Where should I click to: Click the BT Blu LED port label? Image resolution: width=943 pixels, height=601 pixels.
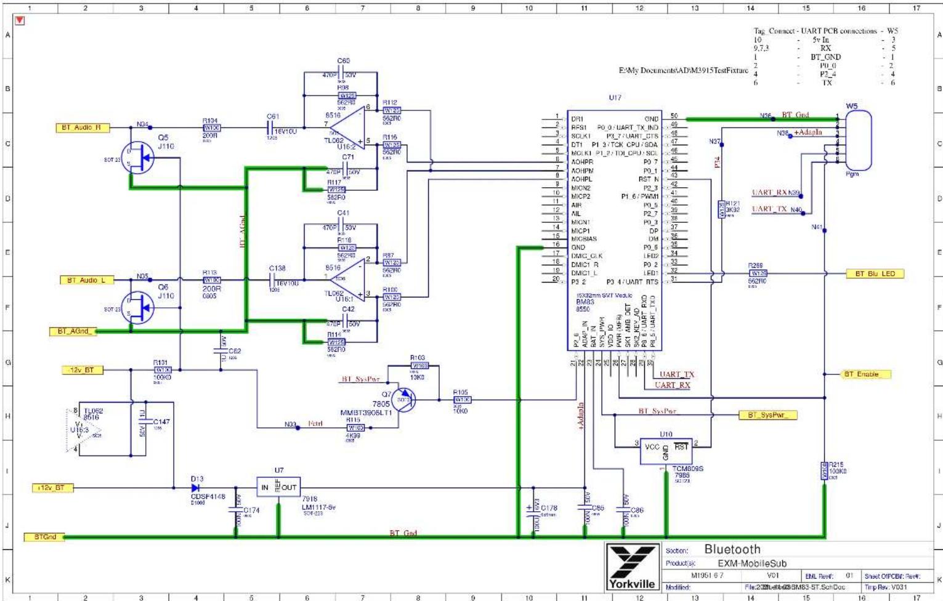click(x=875, y=273)
